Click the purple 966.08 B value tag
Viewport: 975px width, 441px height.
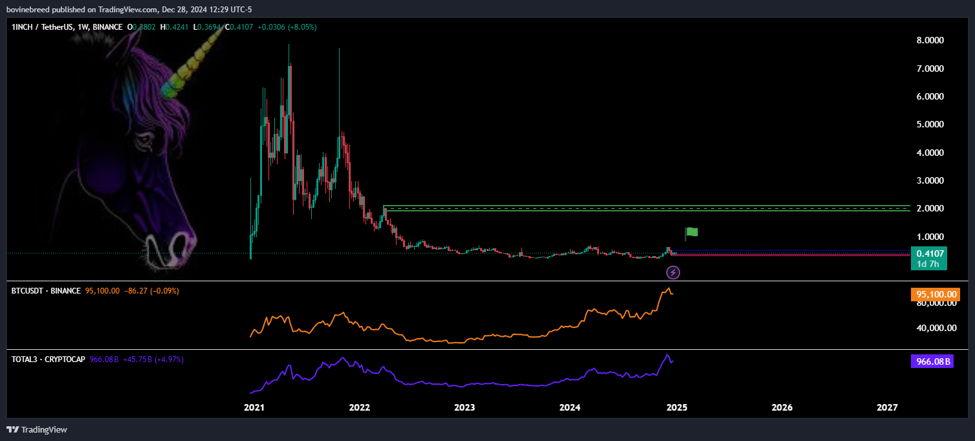[932, 361]
